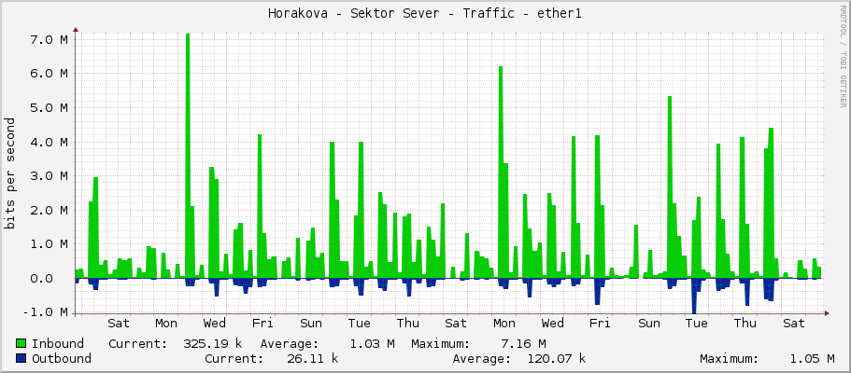The height and width of the screenshot is (373, 851).
Task: Select the Outbound legend label
Action: coord(61,359)
